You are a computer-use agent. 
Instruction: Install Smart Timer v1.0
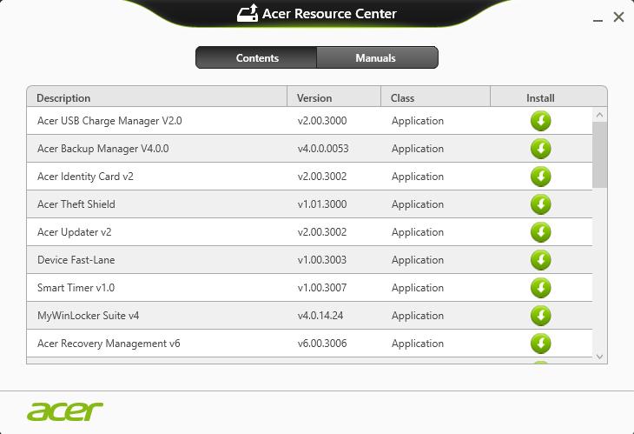[x=540, y=287]
